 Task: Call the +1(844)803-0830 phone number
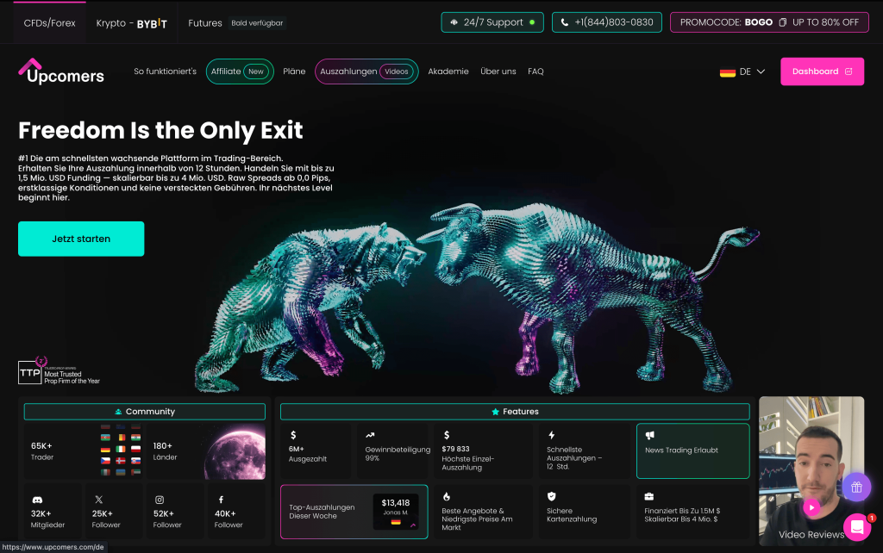(606, 22)
